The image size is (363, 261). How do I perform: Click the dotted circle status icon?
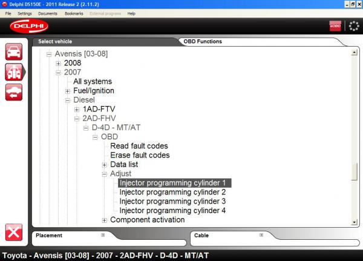(353, 26)
